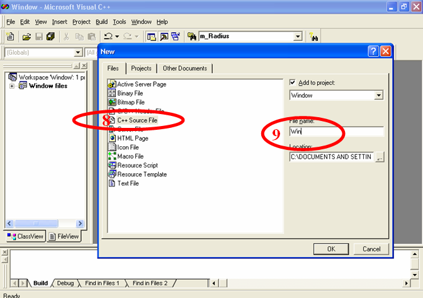This screenshot has height=298, width=423.
Task: Click the Workspace toggle toolbar icon
Action: pos(152,37)
